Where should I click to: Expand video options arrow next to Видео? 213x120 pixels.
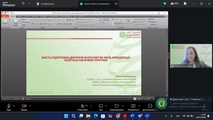pos(30,105)
